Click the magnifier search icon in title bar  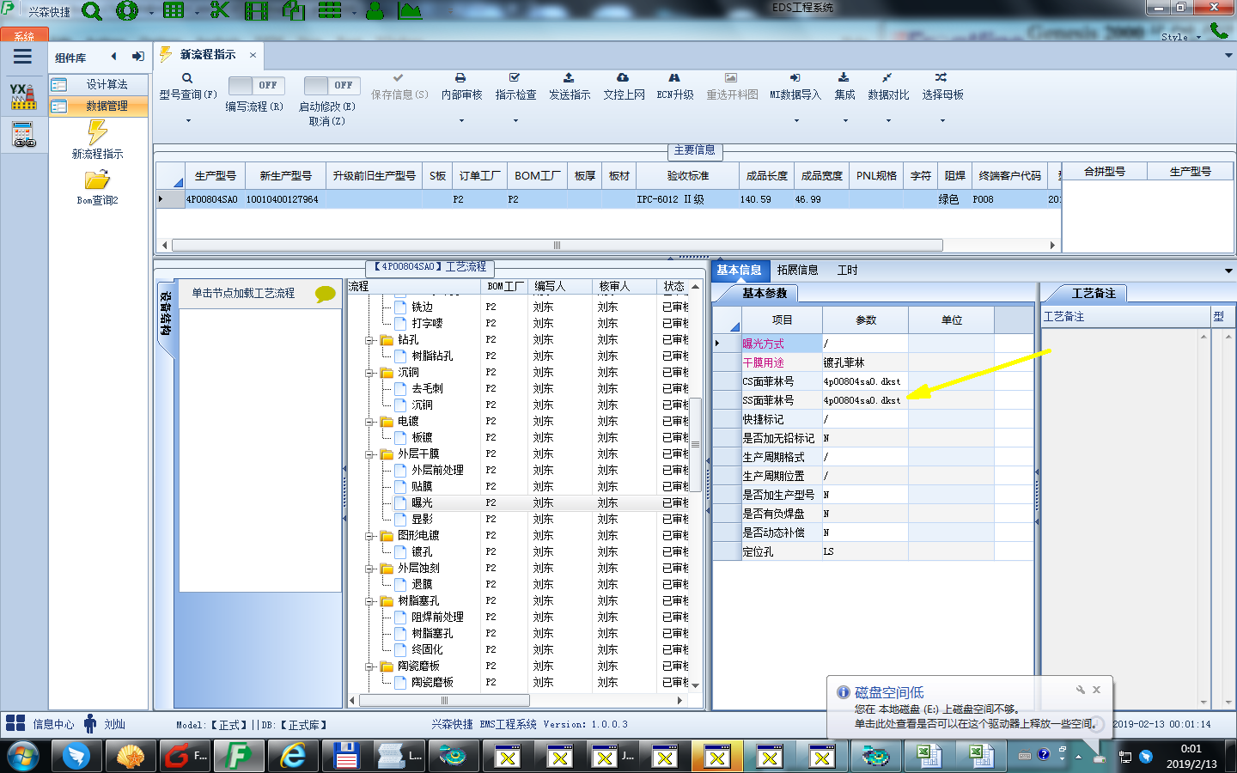tap(92, 11)
